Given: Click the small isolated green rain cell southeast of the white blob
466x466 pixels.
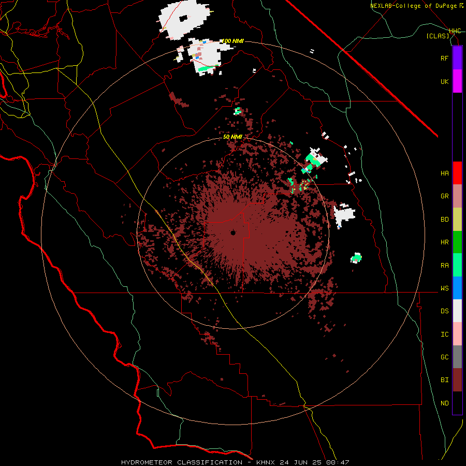Looking at the screenshot, I should click(x=356, y=258).
